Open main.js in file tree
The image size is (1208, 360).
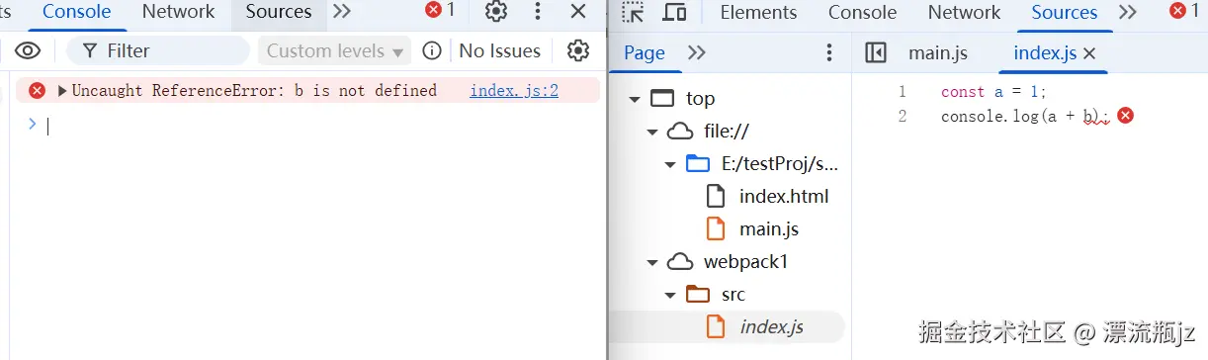click(x=769, y=228)
